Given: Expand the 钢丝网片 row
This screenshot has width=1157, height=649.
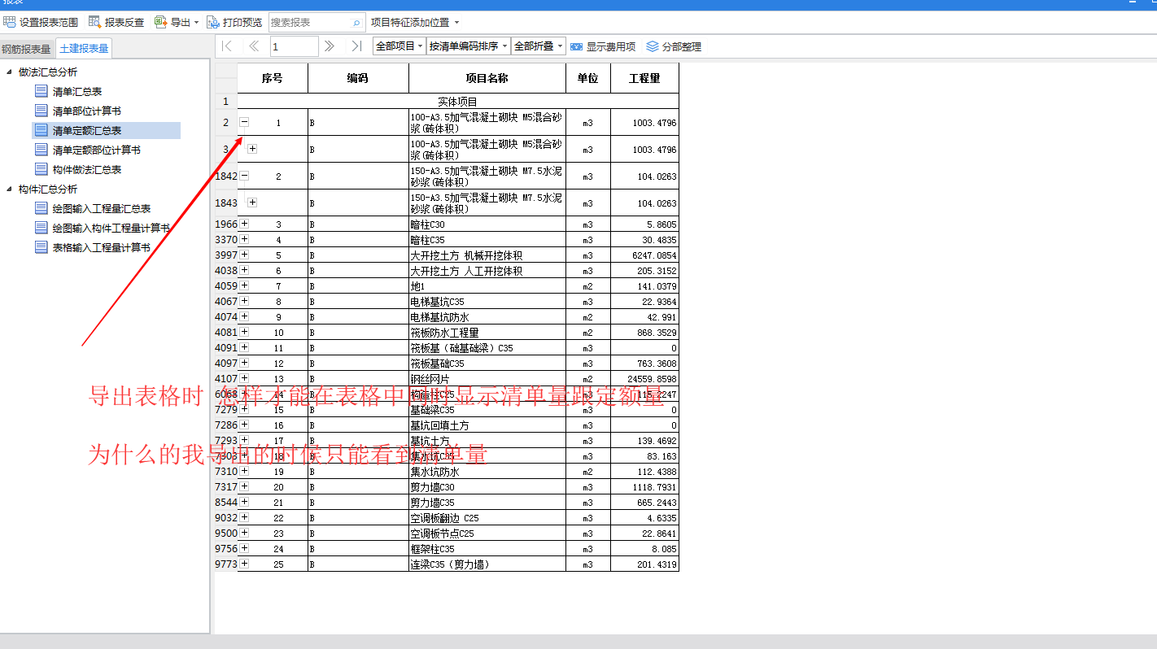Looking at the screenshot, I should 244,378.
